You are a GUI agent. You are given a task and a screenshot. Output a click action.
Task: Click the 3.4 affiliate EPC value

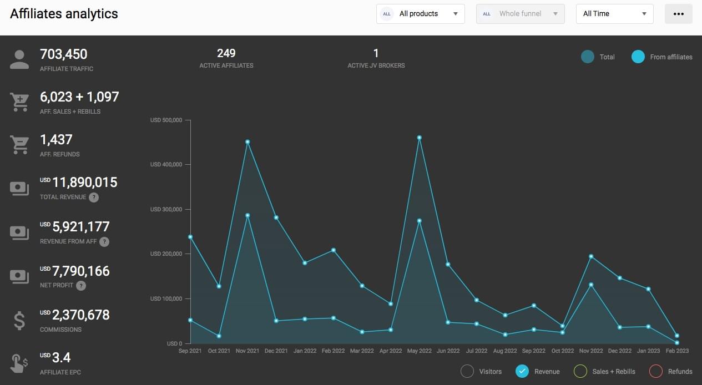[62, 357]
